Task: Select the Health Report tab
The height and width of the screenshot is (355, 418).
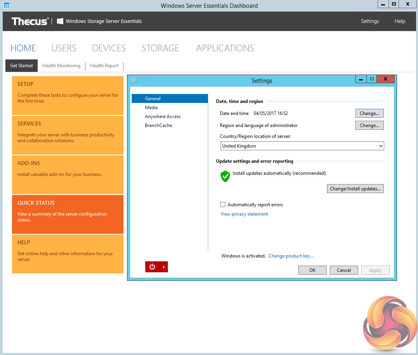Action: 104,66
